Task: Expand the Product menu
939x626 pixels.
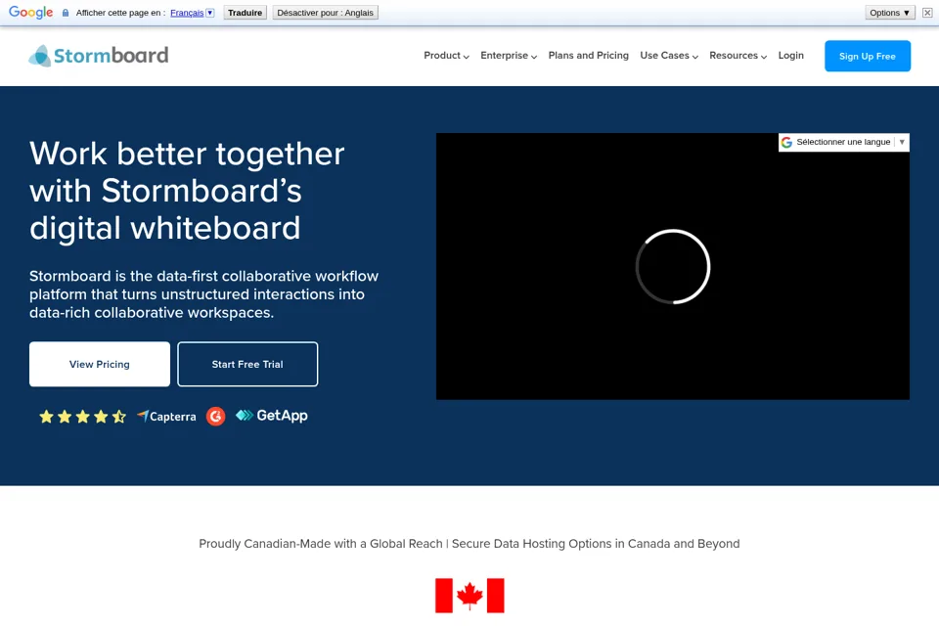Action: point(446,55)
